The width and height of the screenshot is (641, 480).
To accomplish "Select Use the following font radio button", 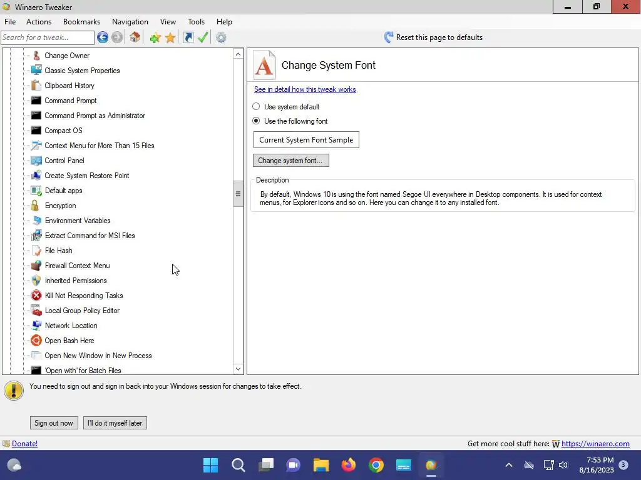I will click(x=256, y=121).
